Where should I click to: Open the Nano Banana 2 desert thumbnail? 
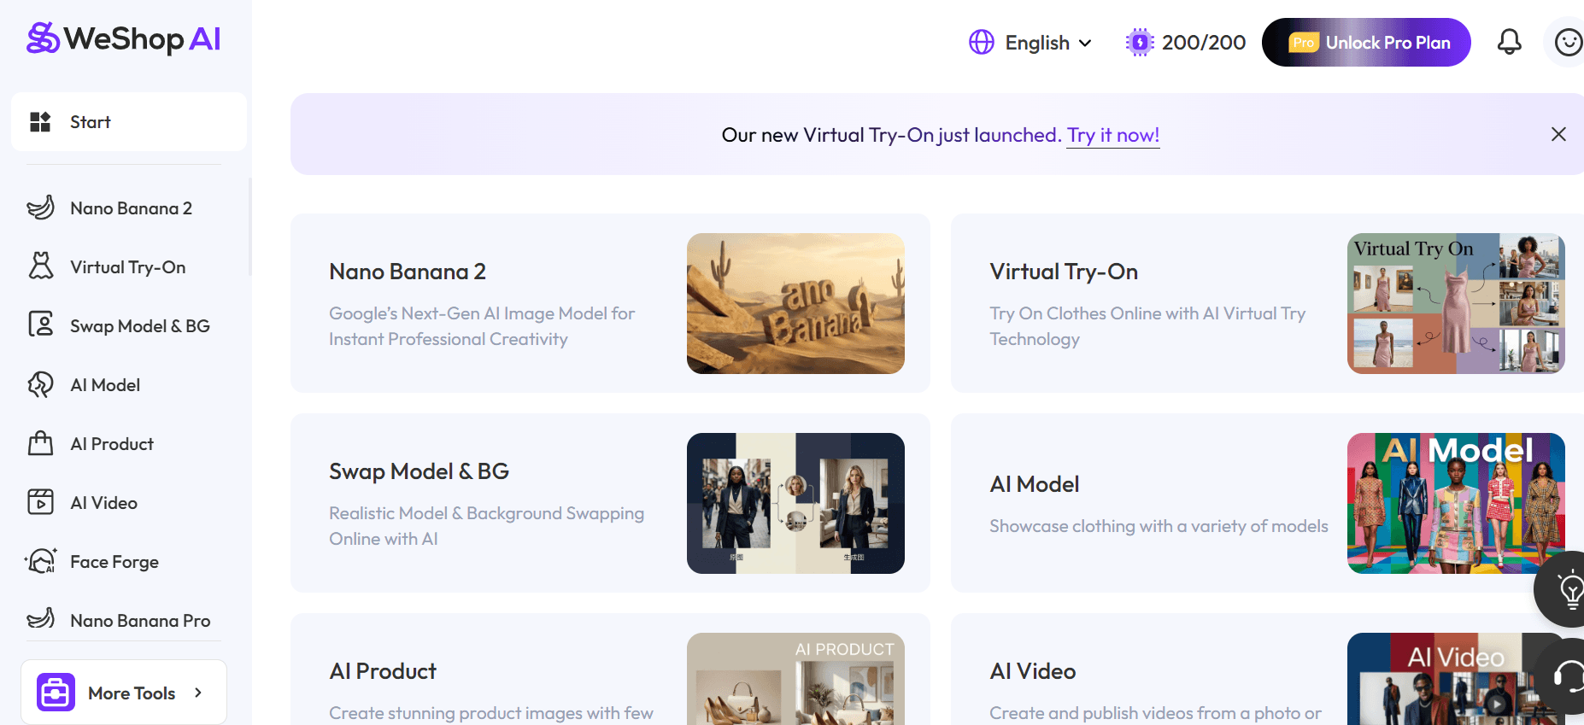[795, 303]
